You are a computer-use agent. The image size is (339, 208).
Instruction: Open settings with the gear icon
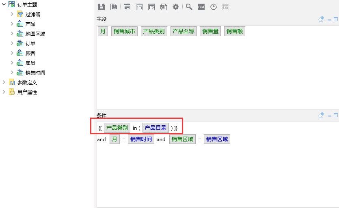coord(176,7)
